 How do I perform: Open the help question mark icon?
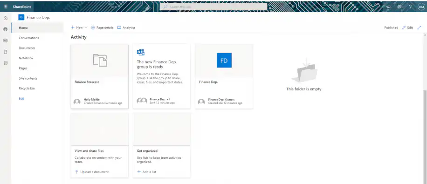pos(410,7)
